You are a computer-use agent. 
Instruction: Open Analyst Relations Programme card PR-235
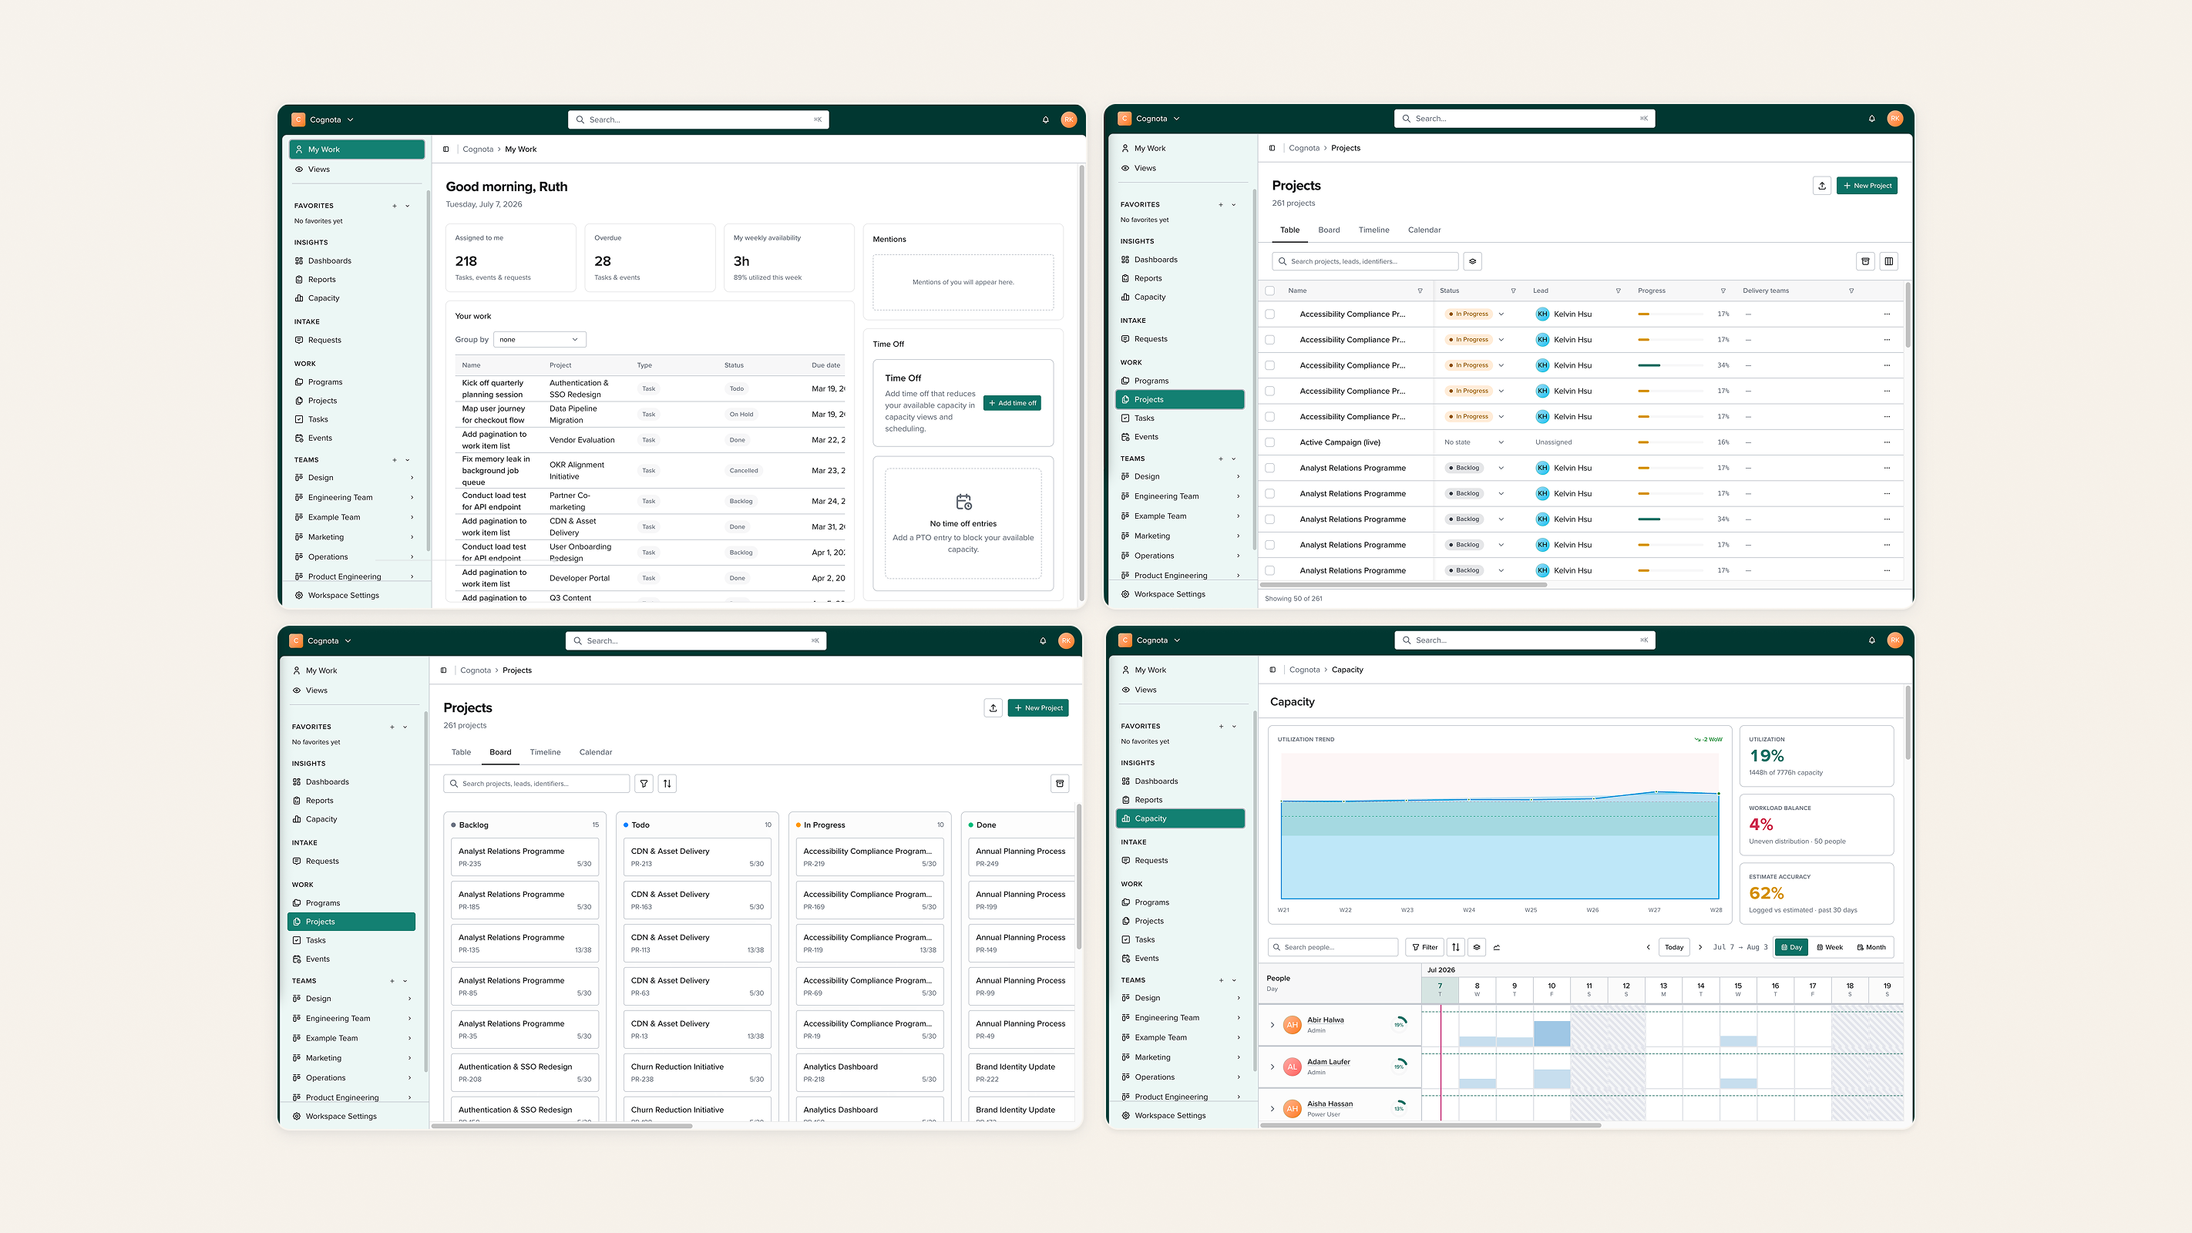[524, 857]
